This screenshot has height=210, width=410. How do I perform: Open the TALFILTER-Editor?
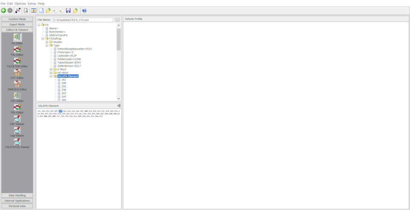tap(17, 62)
